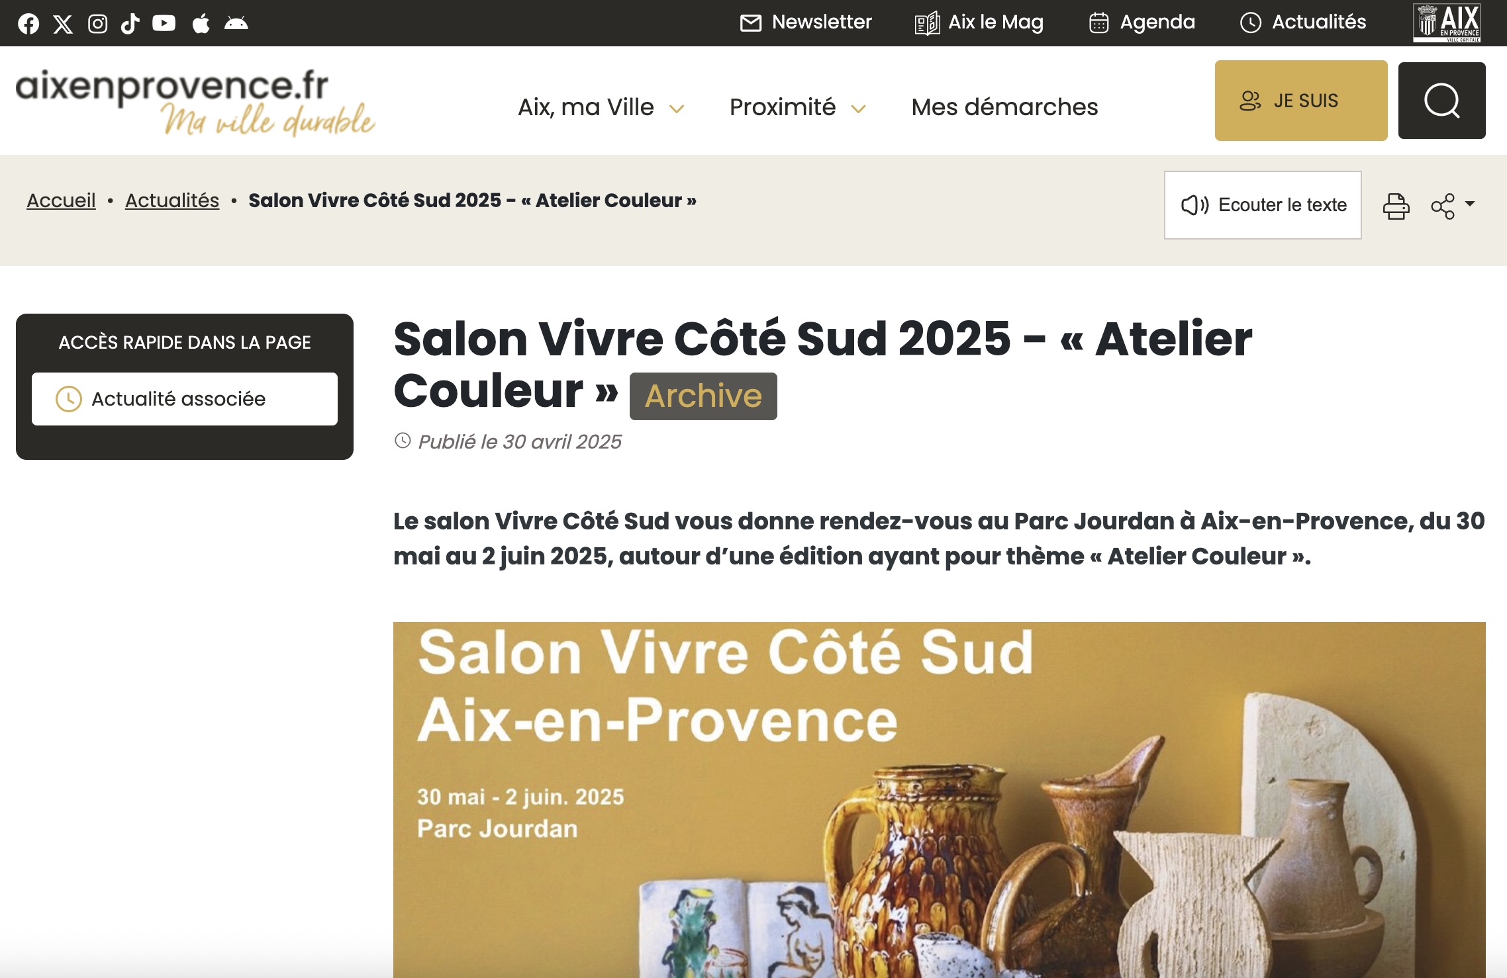
Task: Open the Instagram icon in top bar
Action: tap(98, 24)
